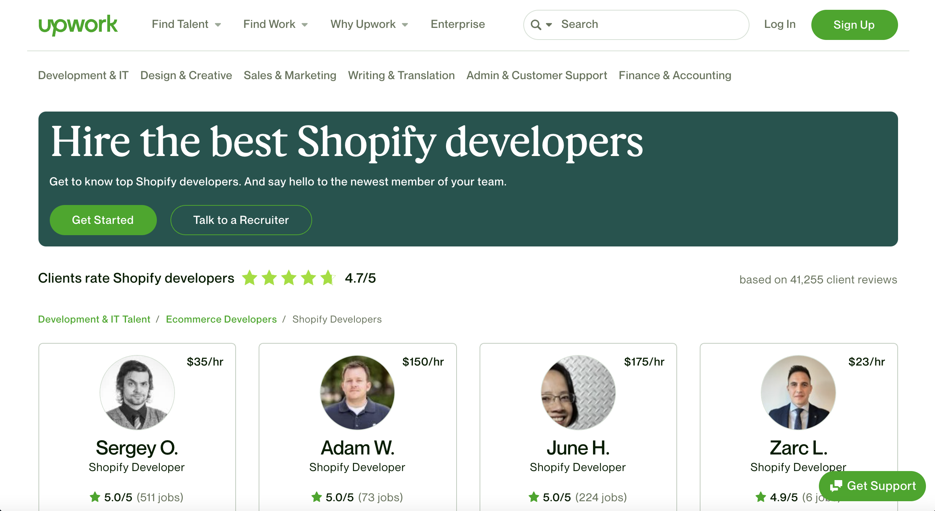935x511 pixels.
Task: Click the $175/hr rate
Action: [x=644, y=362]
